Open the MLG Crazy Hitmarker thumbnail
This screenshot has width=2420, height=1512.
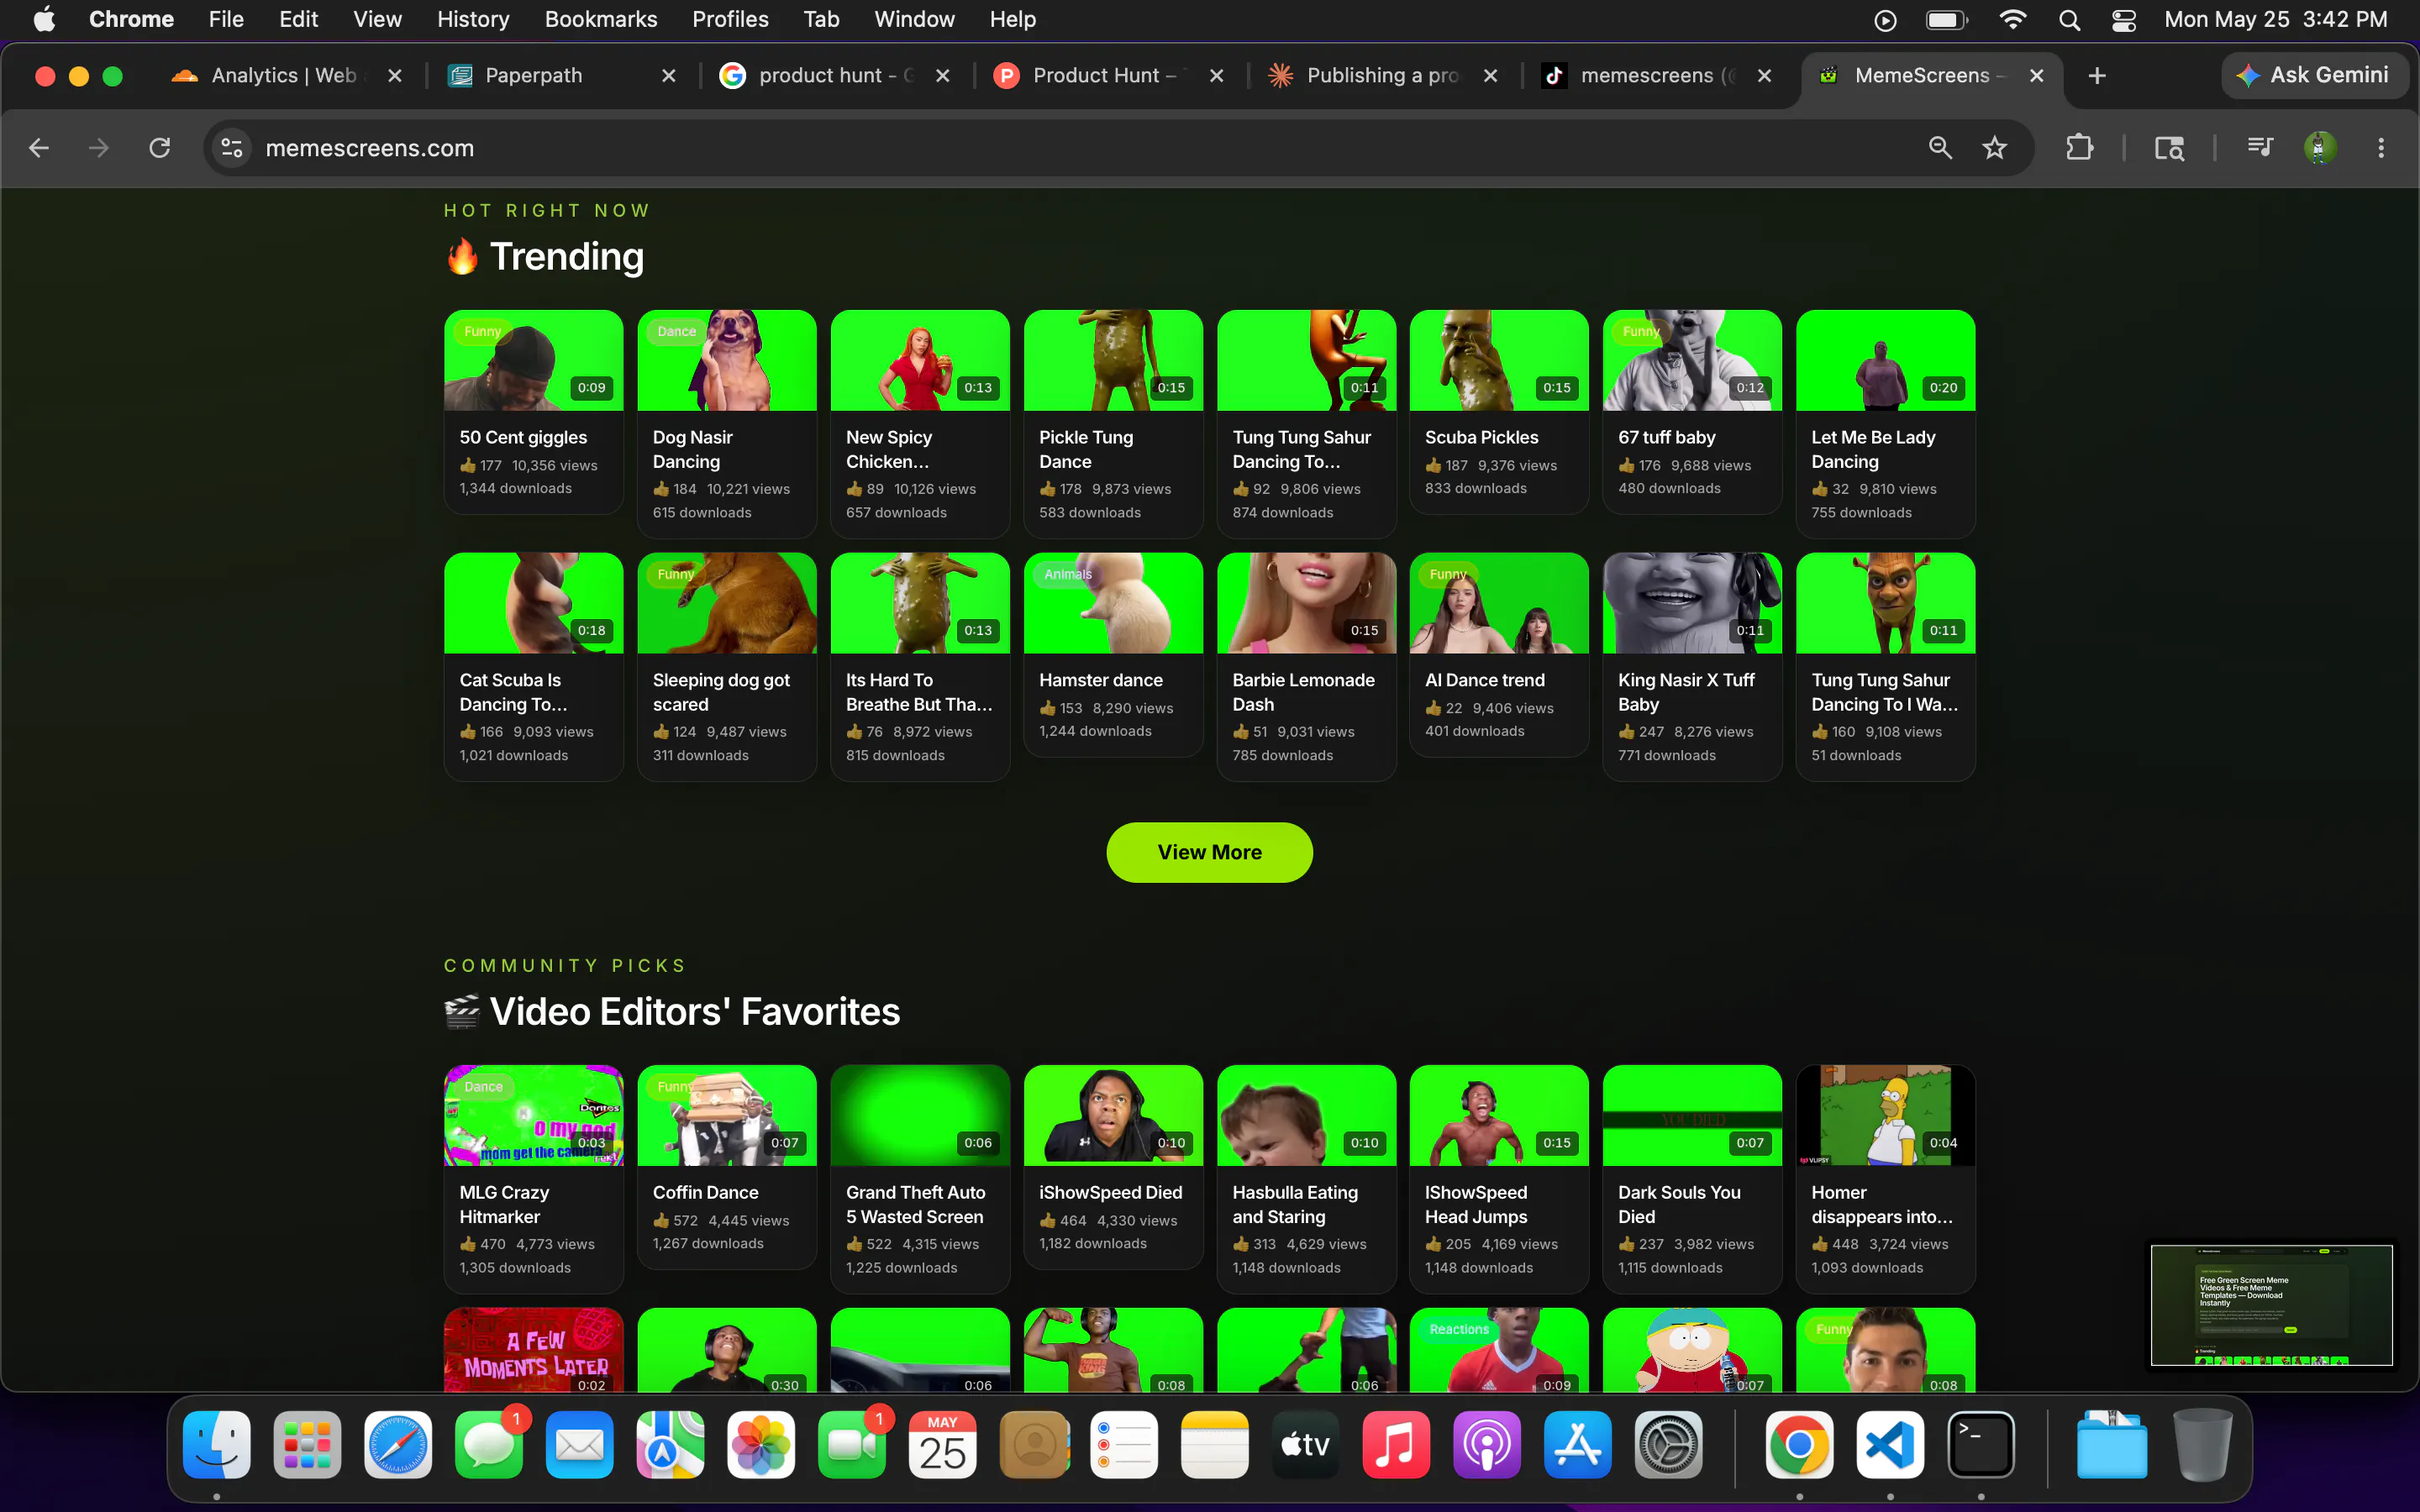[x=533, y=1115]
